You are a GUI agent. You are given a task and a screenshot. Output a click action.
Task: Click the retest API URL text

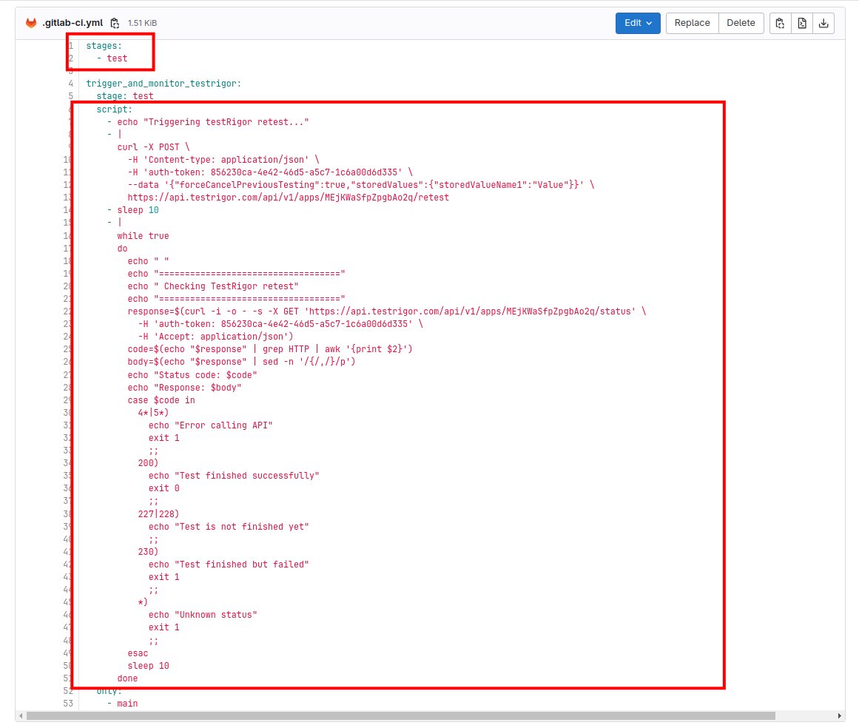coord(288,198)
